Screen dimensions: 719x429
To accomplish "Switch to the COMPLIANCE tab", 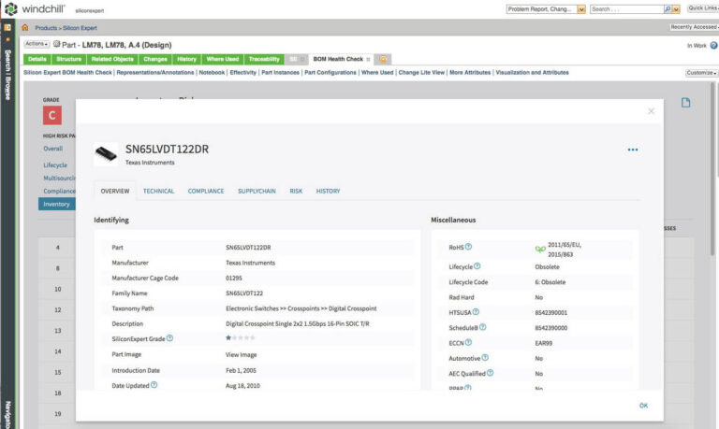I will [206, 191].
